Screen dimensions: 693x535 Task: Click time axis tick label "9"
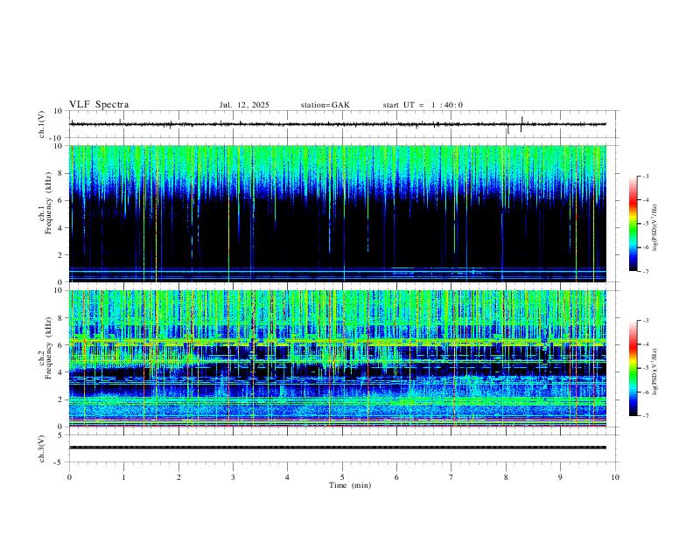560,477
